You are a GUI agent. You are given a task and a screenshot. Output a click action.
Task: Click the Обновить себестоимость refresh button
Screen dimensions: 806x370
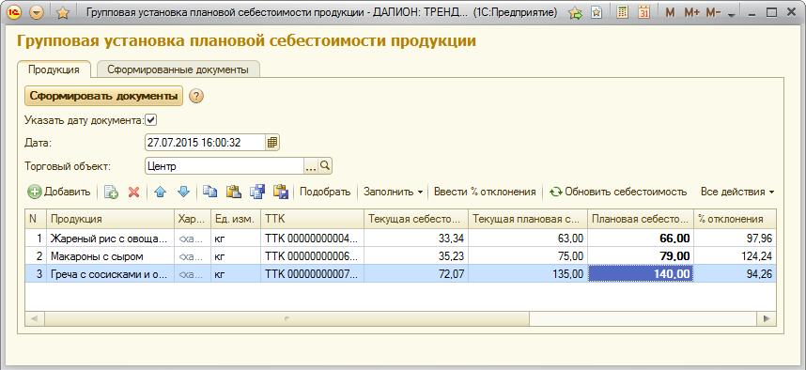point(618,192)
